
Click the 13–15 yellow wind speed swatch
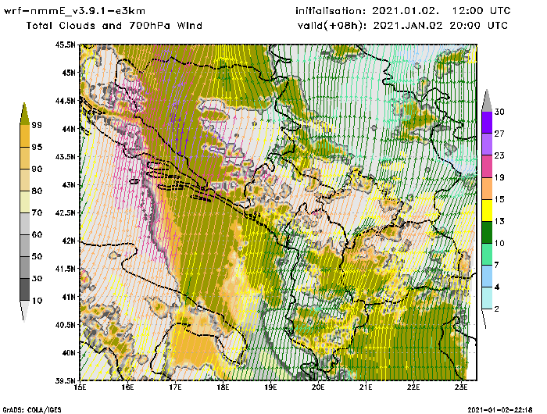487,210
